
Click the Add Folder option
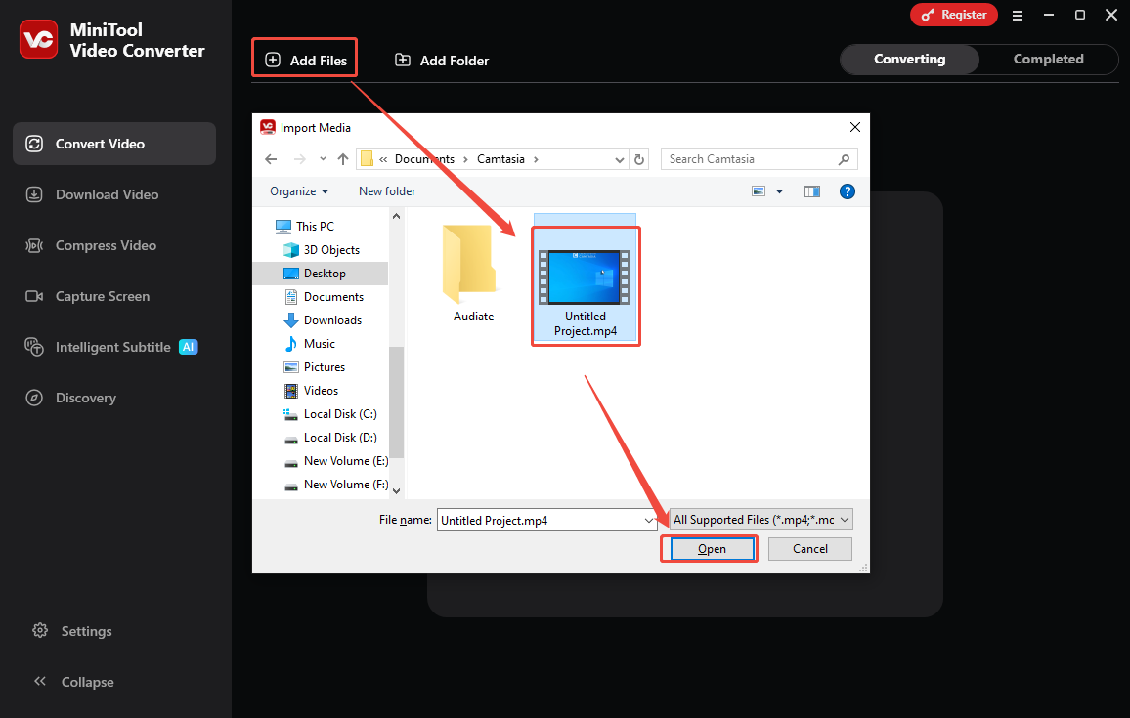click(441, 60)
